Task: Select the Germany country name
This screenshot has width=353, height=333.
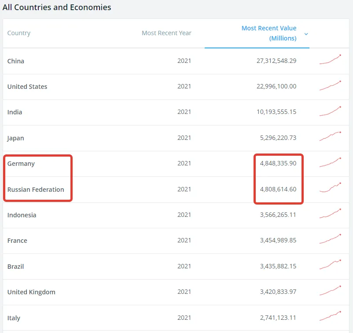Action: pyautogui.click(x=21, y=164)
